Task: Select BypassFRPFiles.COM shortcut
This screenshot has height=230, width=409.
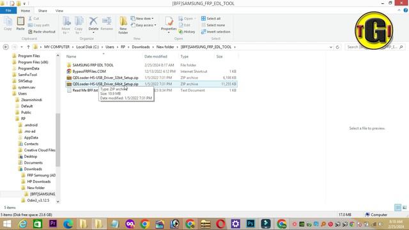Action: pos(151,71)
